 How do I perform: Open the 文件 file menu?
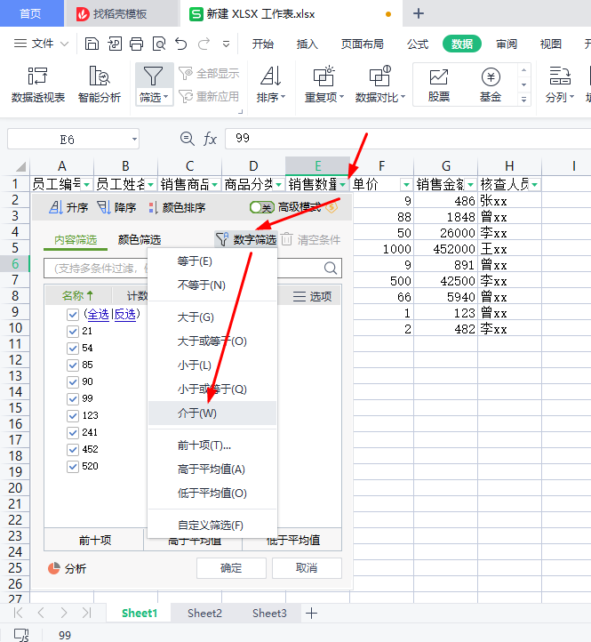41,44
